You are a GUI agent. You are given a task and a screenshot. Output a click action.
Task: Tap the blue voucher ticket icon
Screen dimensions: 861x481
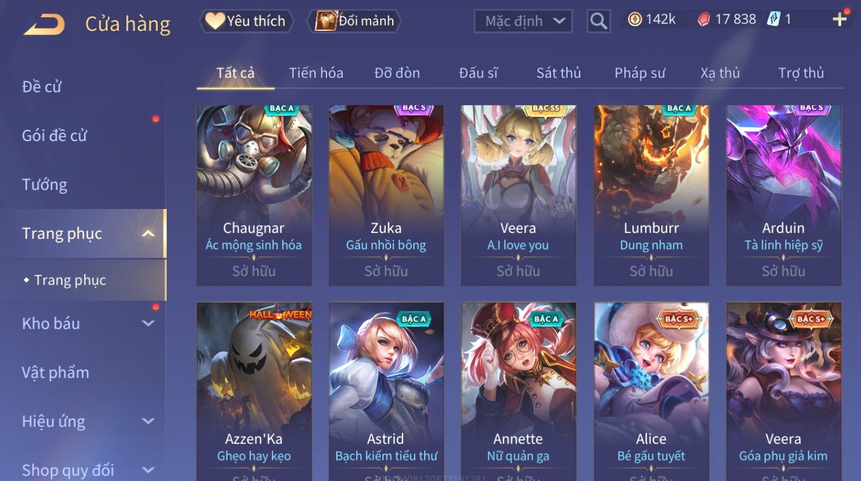[774, 19]
